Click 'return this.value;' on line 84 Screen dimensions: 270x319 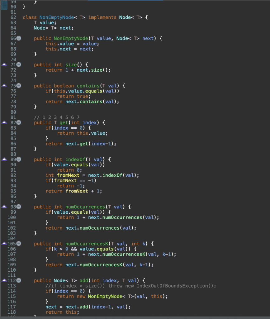82,133
